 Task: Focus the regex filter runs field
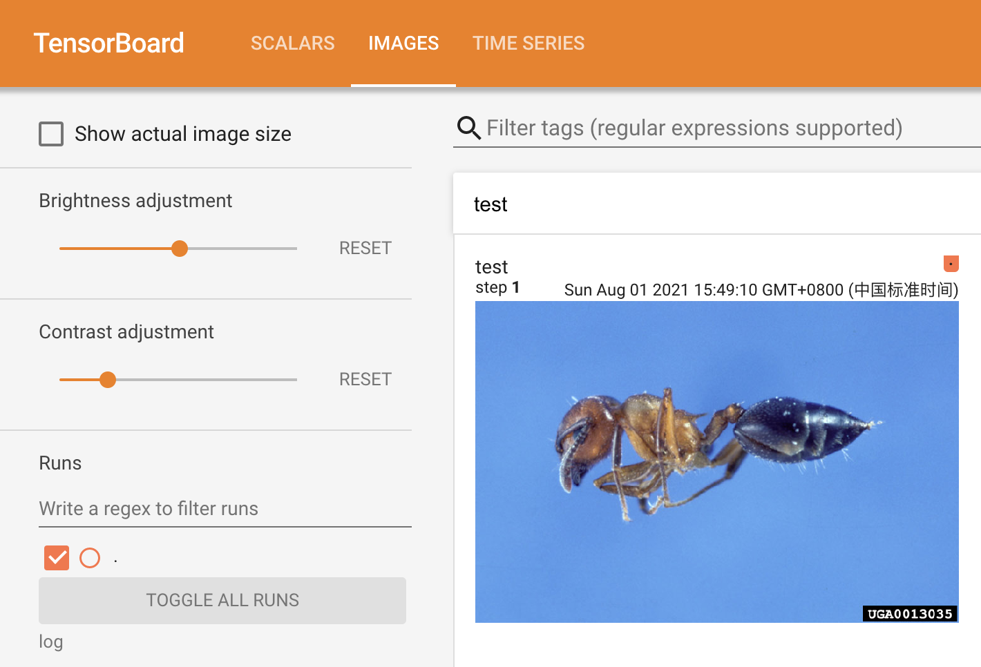tap(225, 509)
